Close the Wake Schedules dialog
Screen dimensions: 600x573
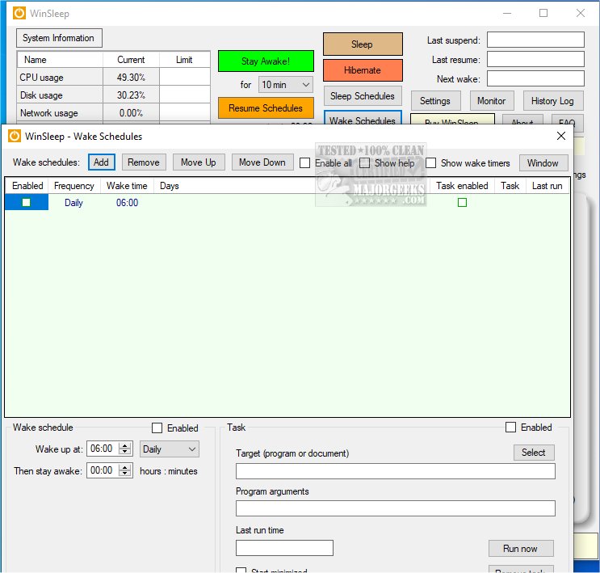point(561,136)
